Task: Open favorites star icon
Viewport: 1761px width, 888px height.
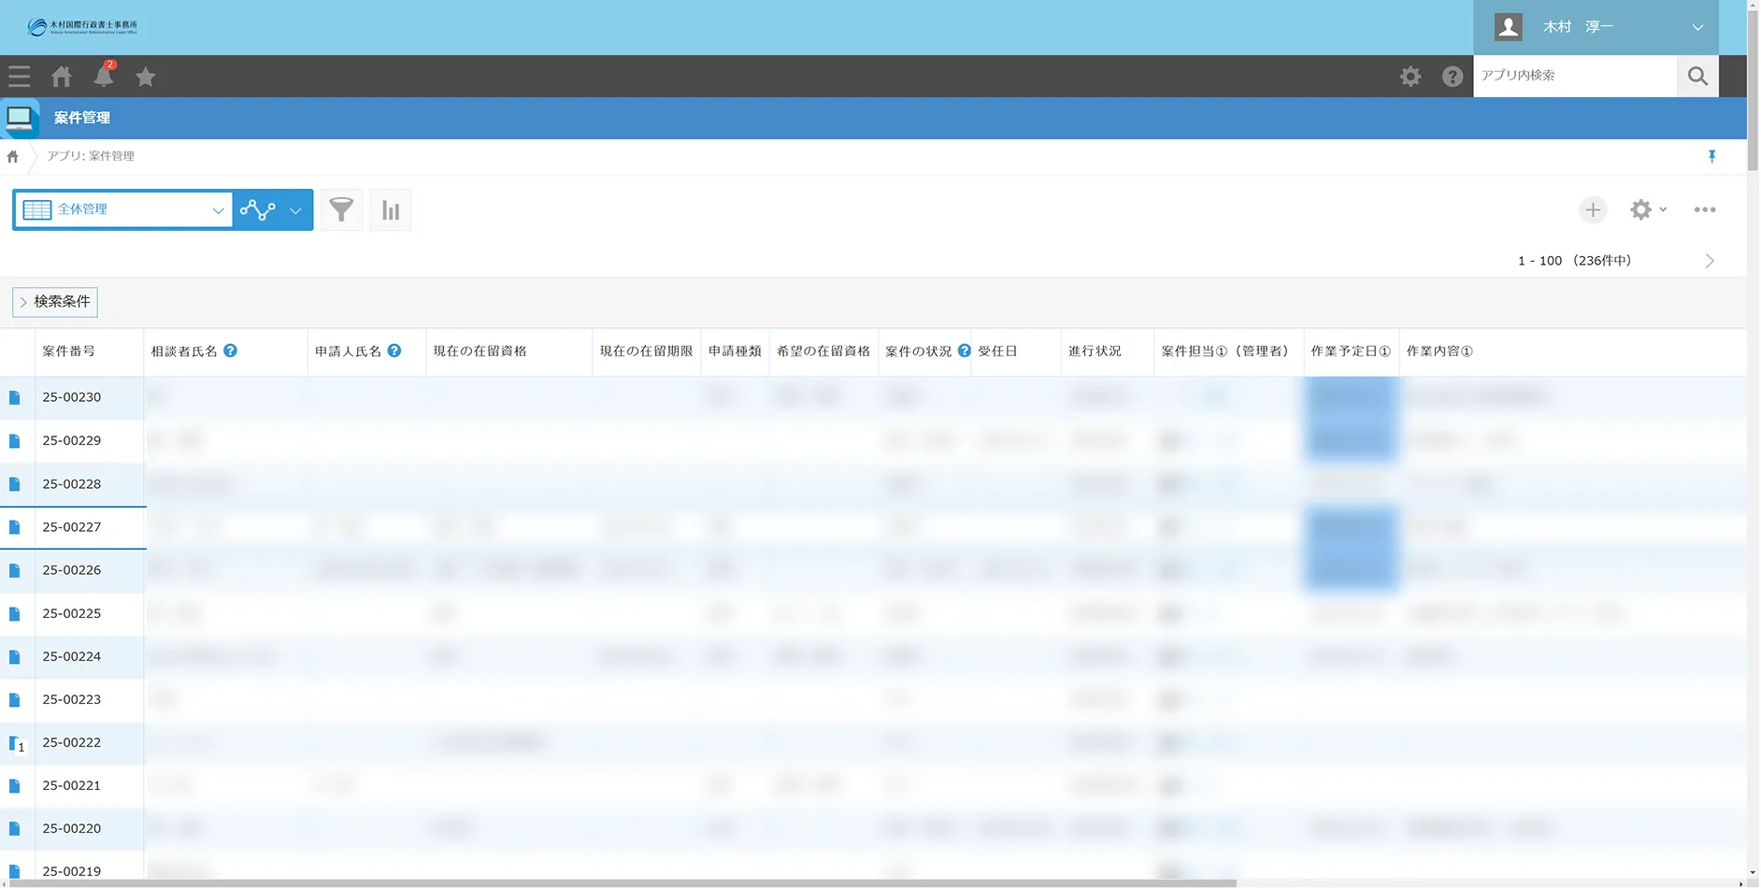Action: 145,77
